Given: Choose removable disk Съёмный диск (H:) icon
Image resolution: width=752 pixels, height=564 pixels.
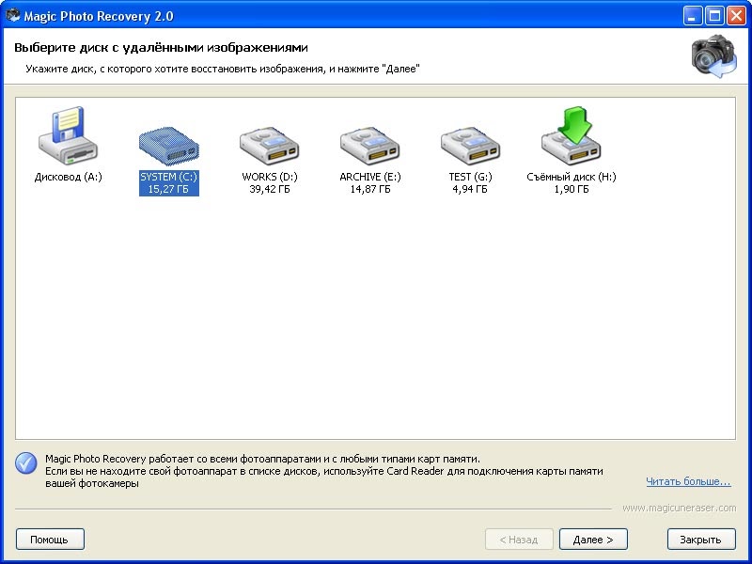Looking at the screenshot, I should coord(572,135).
